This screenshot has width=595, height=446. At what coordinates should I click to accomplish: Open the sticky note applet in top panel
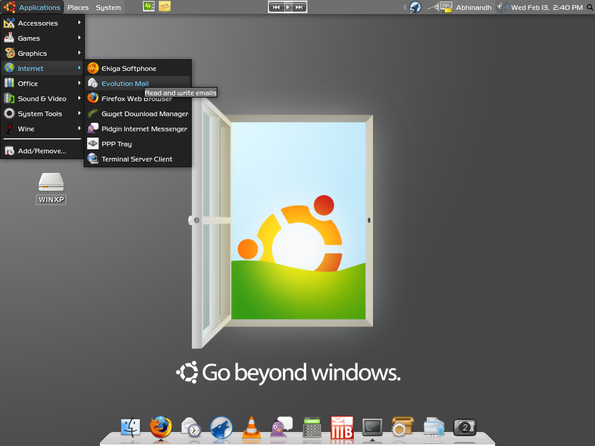164,7
